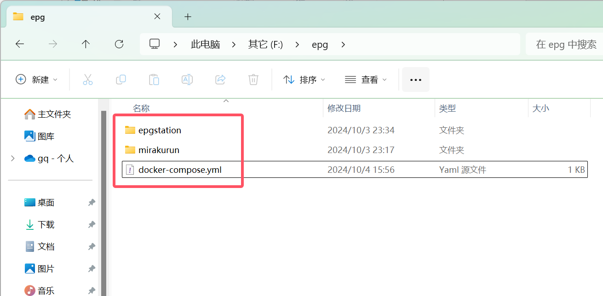Click the Share icon in toolbar
Image resolution: width=603 pixels, height=296 pixels.
(x=220, y=80)
